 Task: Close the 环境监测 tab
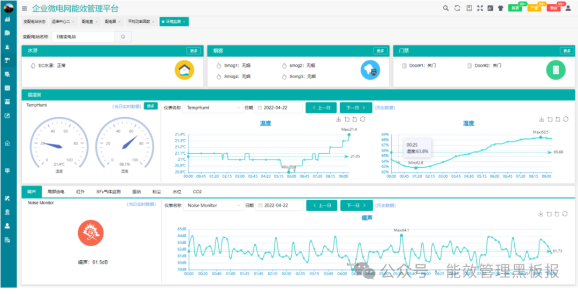184,22
